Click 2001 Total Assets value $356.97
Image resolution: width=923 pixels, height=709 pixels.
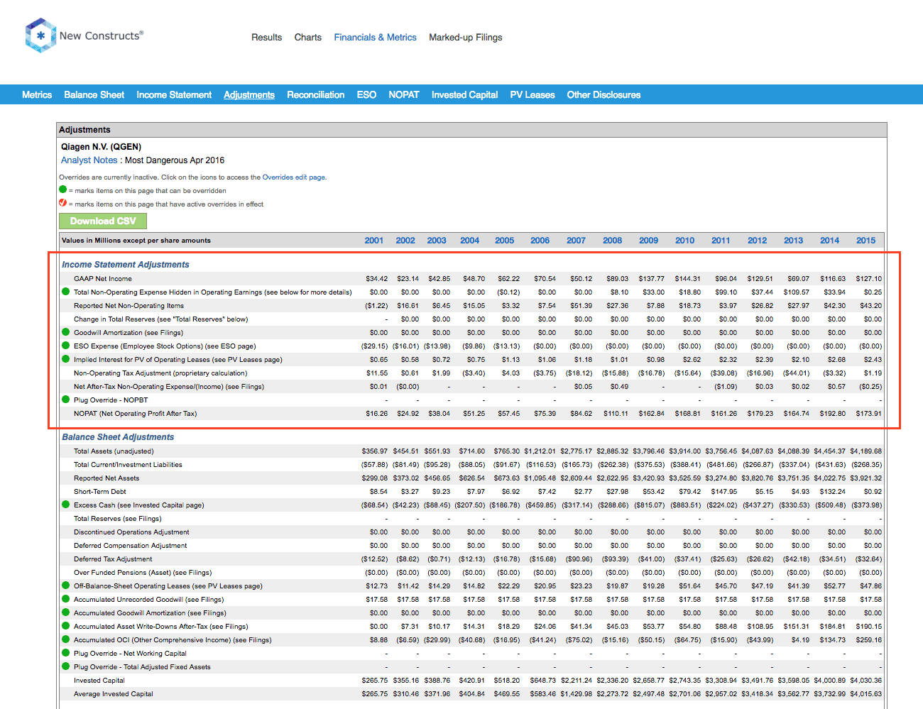click(375, 451)
